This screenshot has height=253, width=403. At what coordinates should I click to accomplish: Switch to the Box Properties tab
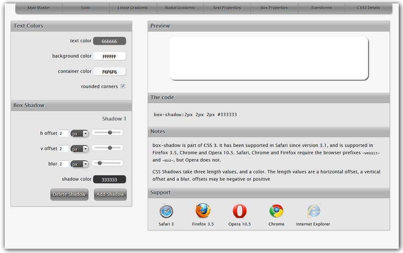(274, 8)
